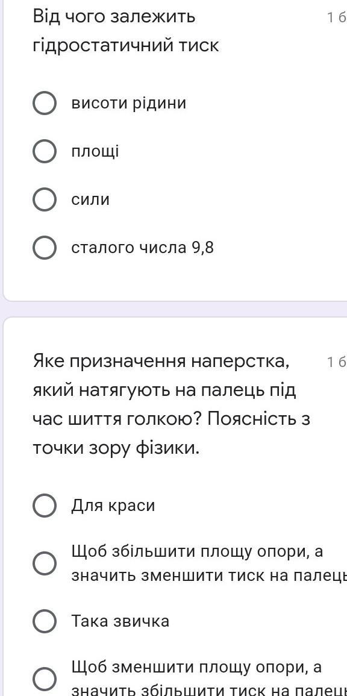Click the text 'Щоб зменшити площу опори, а'
The width and height of the screenshot is (347, 696).
coord(196,667)
